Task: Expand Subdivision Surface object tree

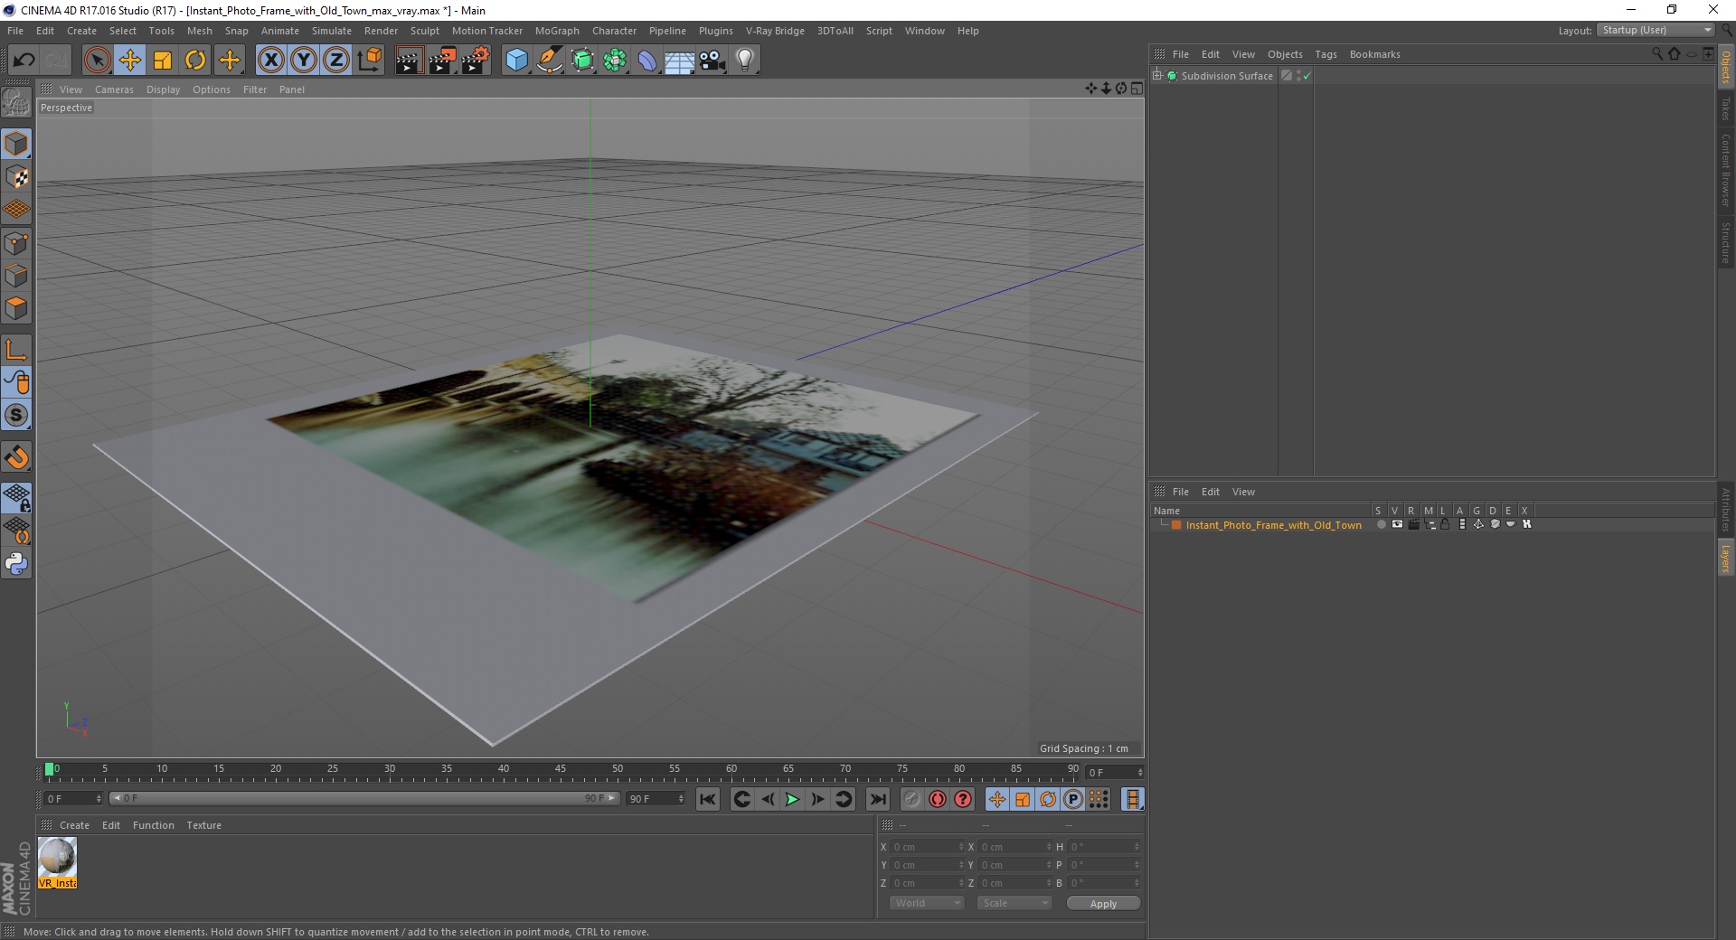Action: pos(1157,76)
